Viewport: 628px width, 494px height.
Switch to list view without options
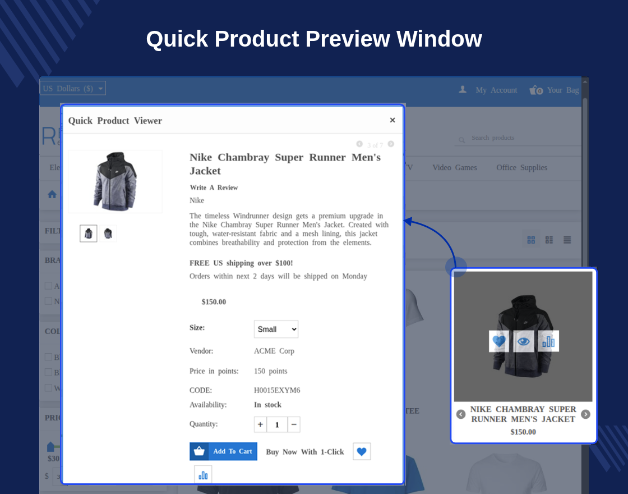(549, 240)
